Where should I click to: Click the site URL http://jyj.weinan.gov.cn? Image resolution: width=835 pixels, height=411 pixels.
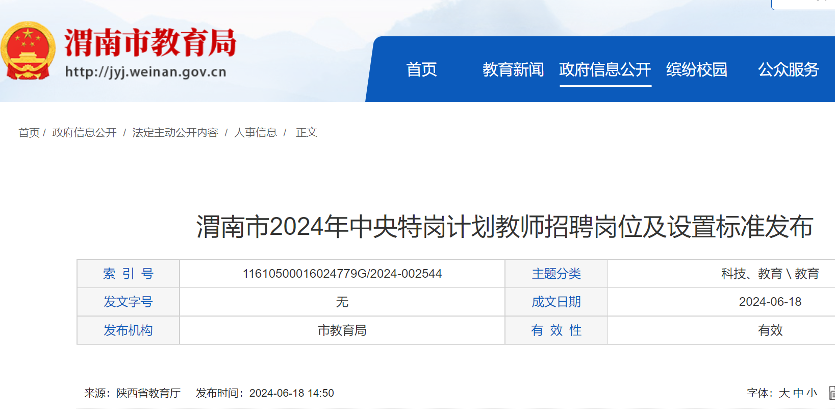146,72
